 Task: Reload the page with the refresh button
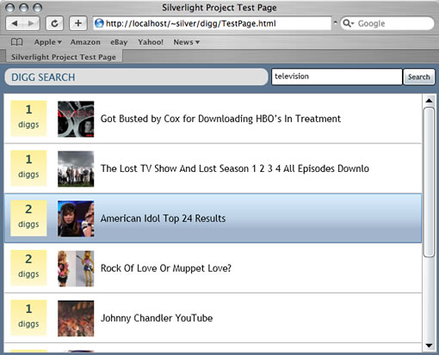point(54,23)
